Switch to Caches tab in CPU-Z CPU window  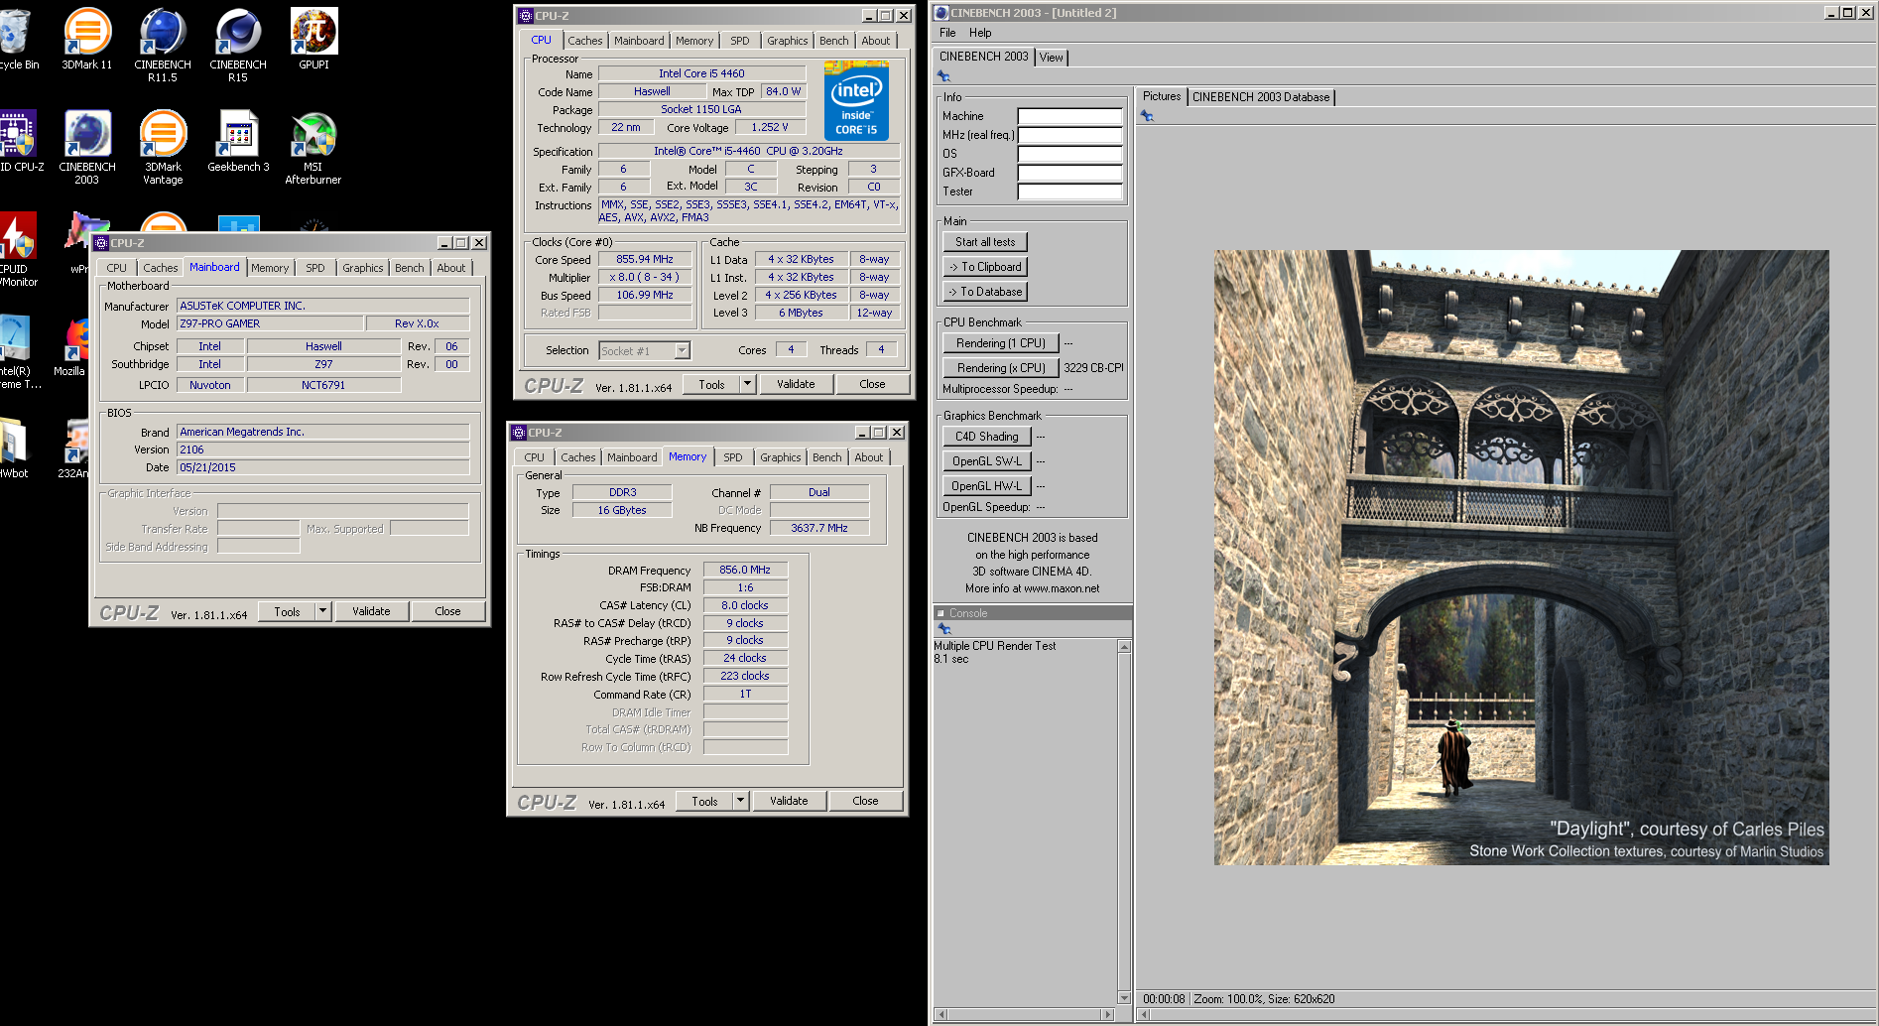[584, 41]
